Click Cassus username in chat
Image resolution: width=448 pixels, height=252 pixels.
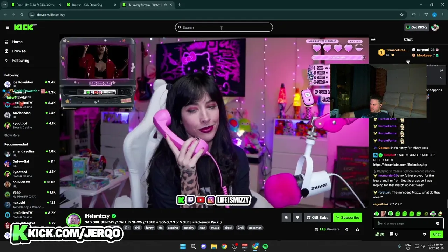pos(384,148)
